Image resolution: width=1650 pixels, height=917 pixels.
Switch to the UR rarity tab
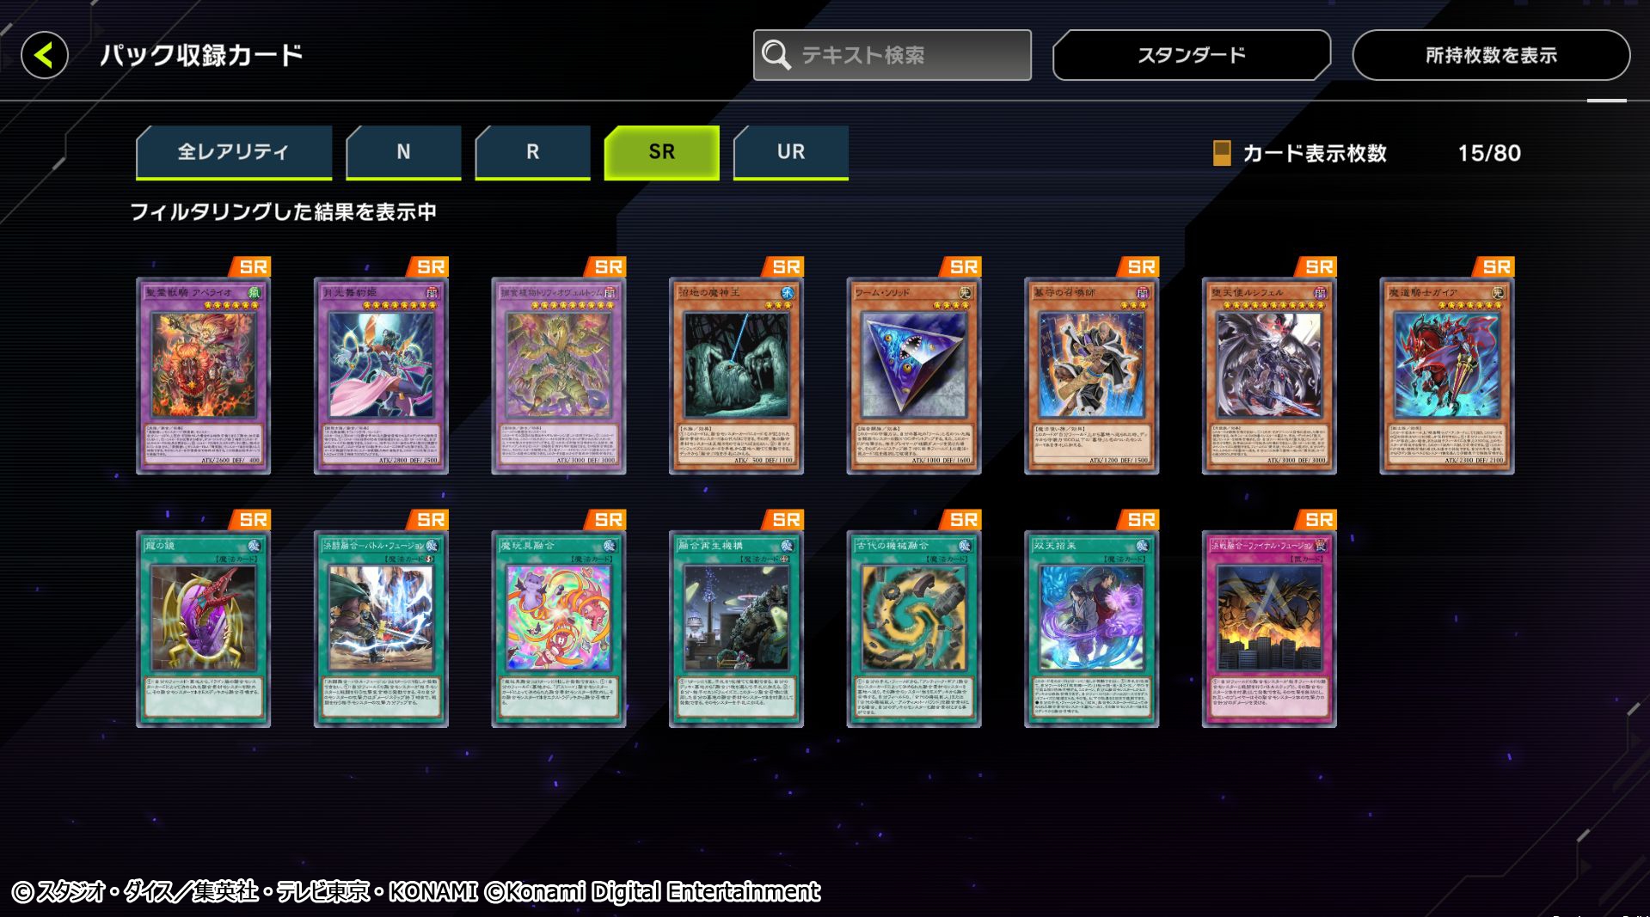791,152
